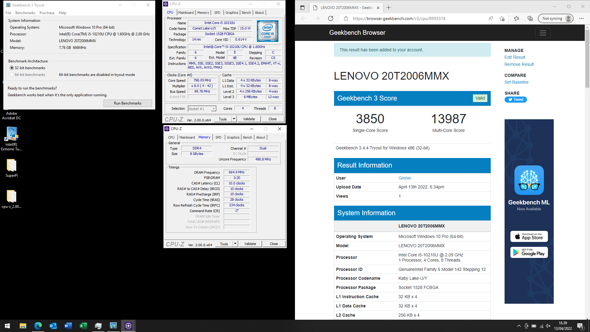Click the Geekbench ML ad icon
Viewport: 590px width, 332px height.
coord(529,180)
